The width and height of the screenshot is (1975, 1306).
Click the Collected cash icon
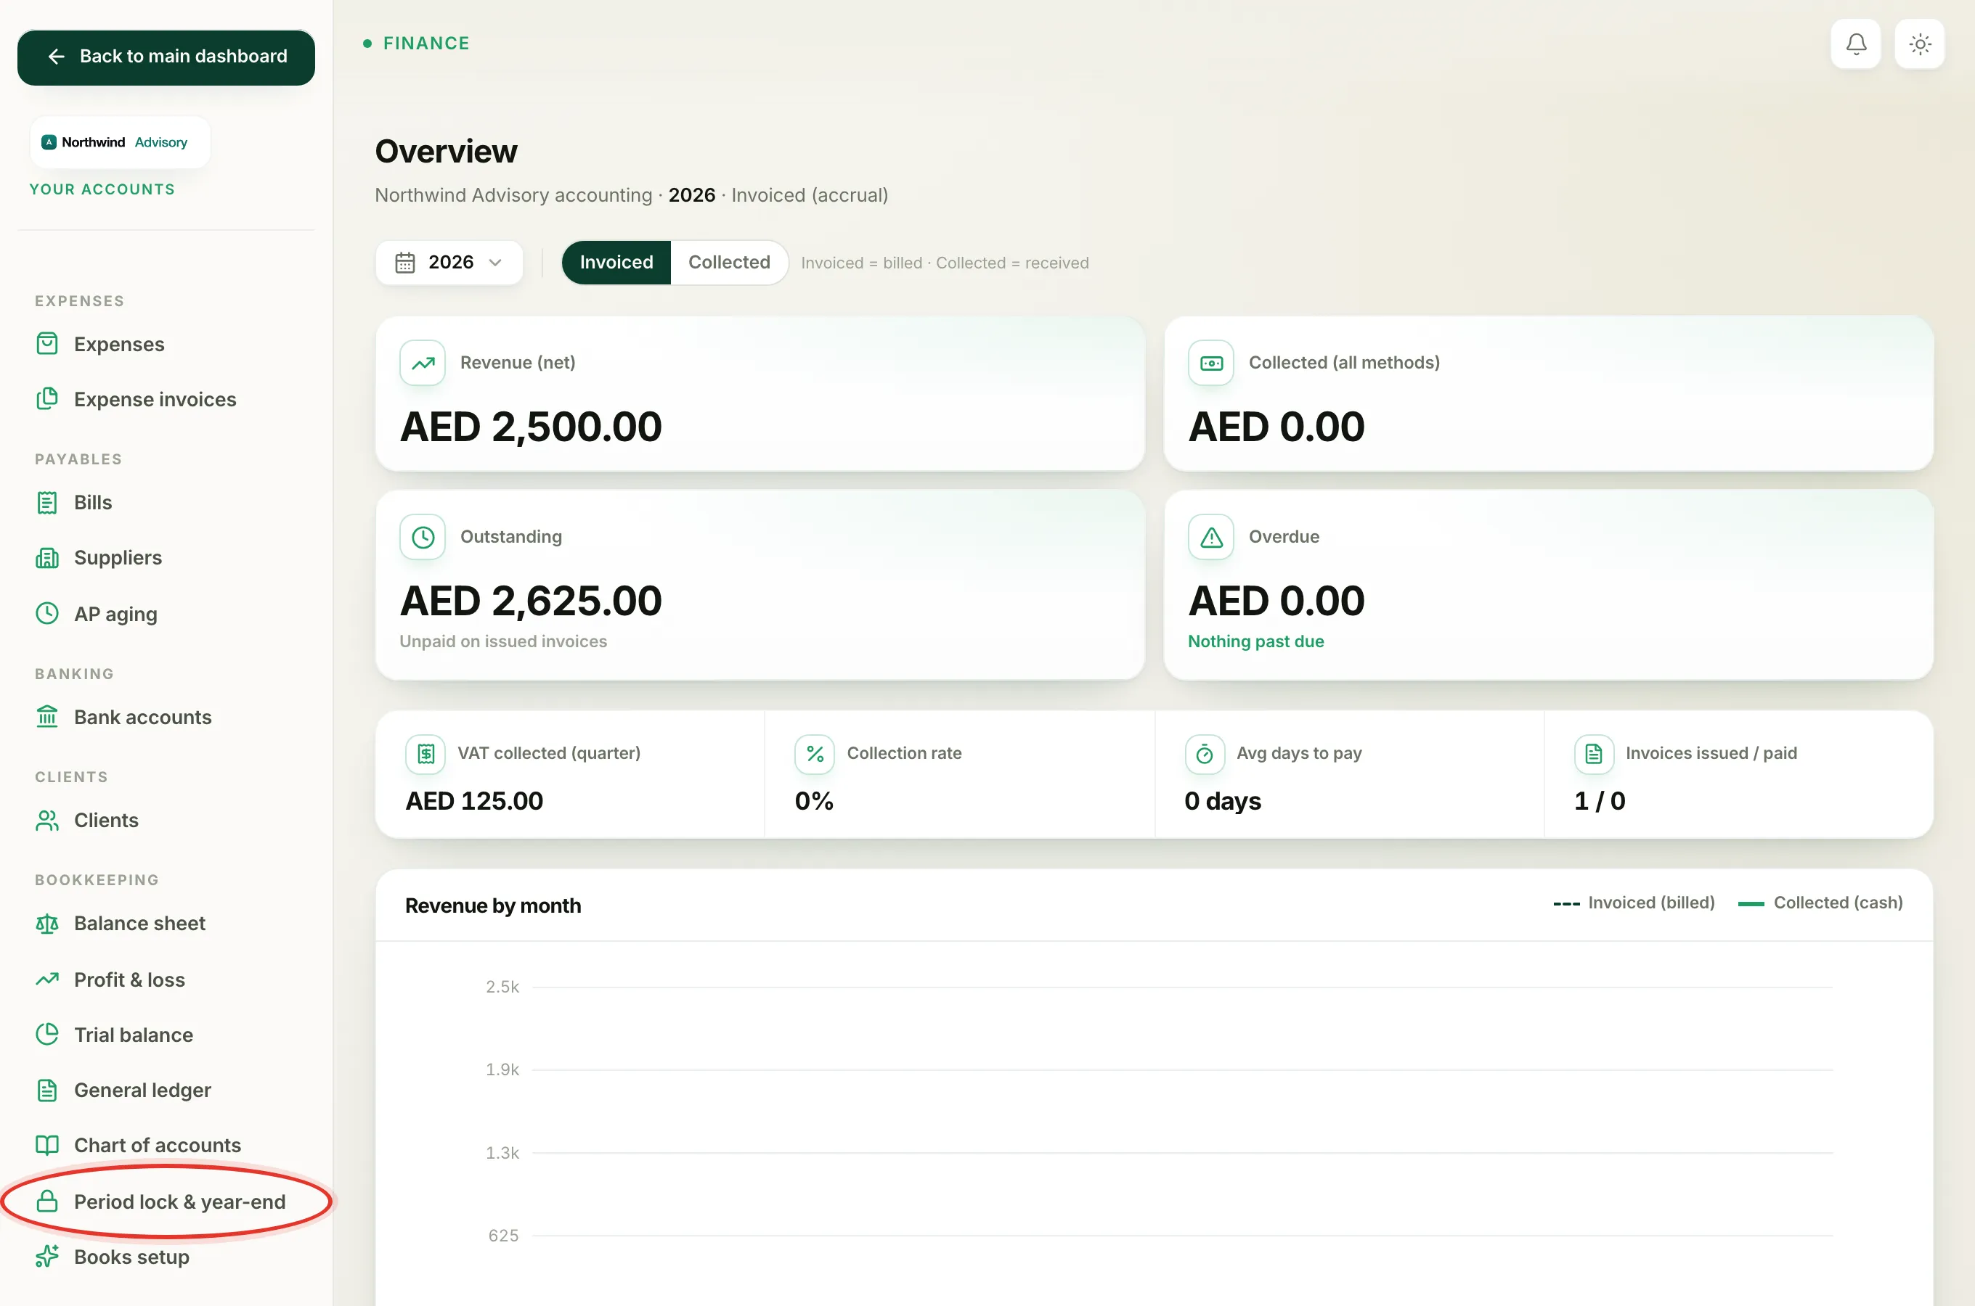[1211, 364]
